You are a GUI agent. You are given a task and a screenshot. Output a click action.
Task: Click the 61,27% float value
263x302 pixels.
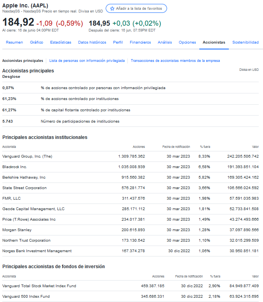(x=9, y=110)
